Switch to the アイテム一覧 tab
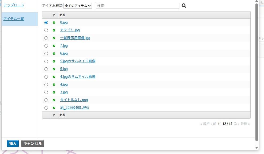 14,19
